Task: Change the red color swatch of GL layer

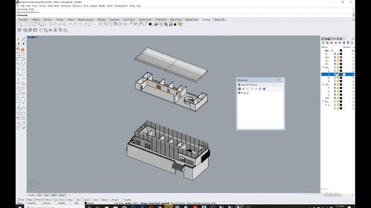Action: point(341,61)
